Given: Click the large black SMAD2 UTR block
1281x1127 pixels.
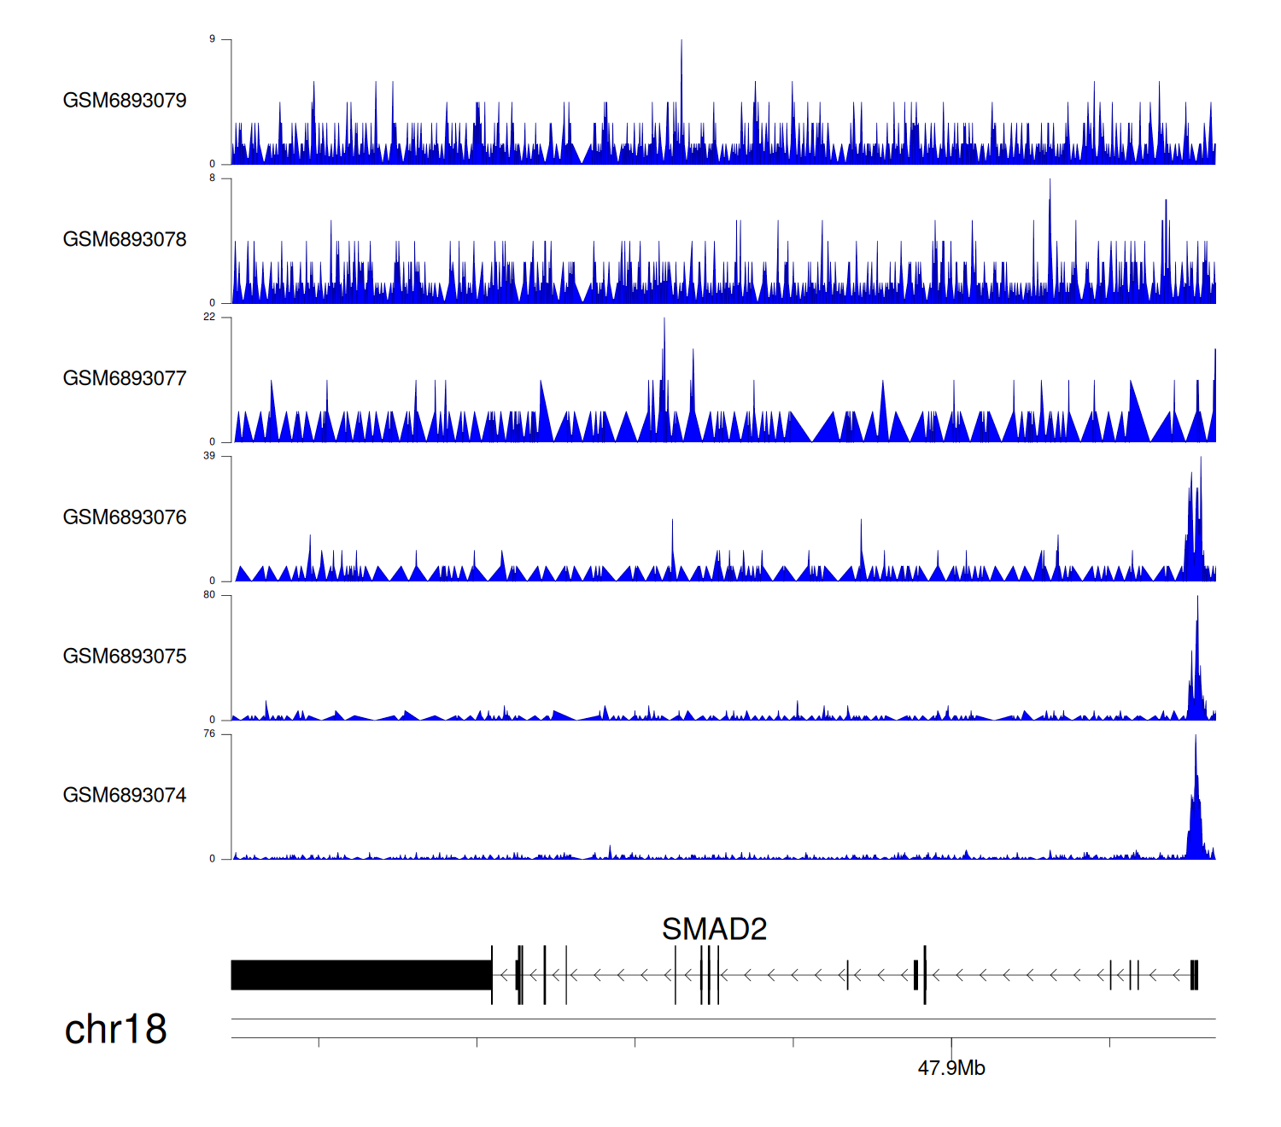Looking at the screenshot, I should 360,975.
